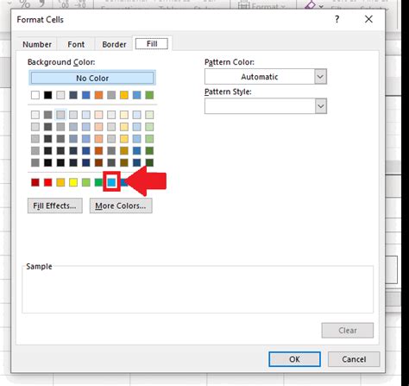Pick the black swatch in top theme row
This screenshot has width=409, height=386.
pos(47,95)
